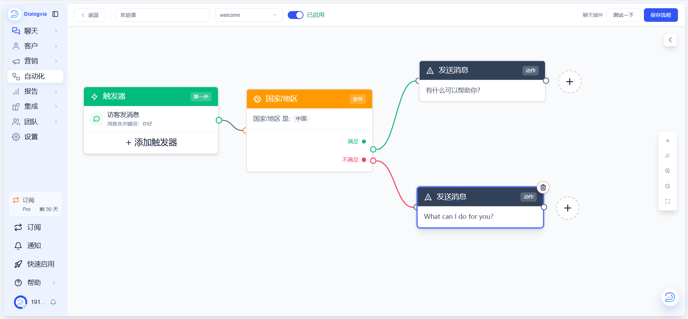
Task: Expand the 聊天 menu chevron
Action: click(x=56, y=31)
